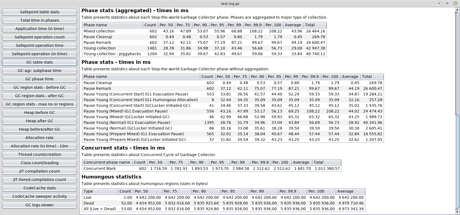Open GC region stats - after GC

pos(40,96)
